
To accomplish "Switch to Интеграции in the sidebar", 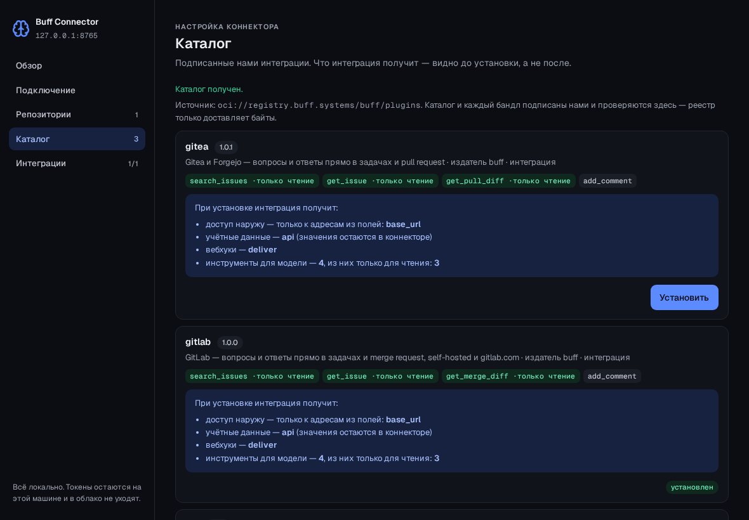I will pos(77,163).
